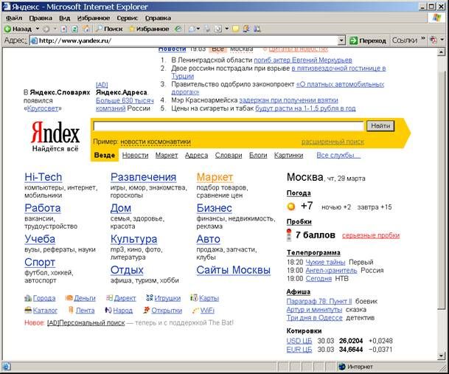The width and height of the screenshot is (449, 374).
Task: Open the example query новости космонавтики
Action: point(156,142)
